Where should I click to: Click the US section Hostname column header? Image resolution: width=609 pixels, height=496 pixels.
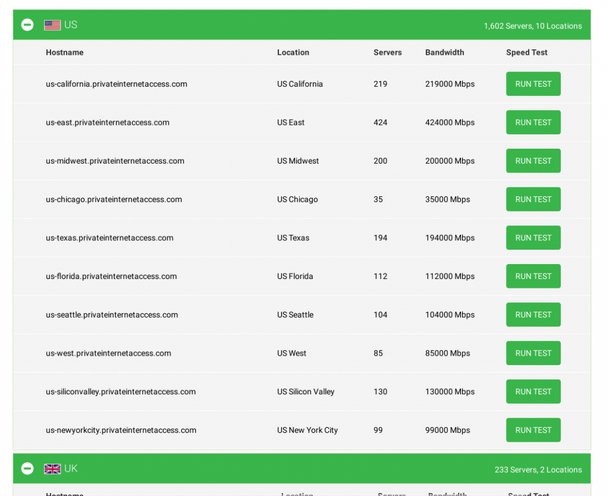[64, 52]
